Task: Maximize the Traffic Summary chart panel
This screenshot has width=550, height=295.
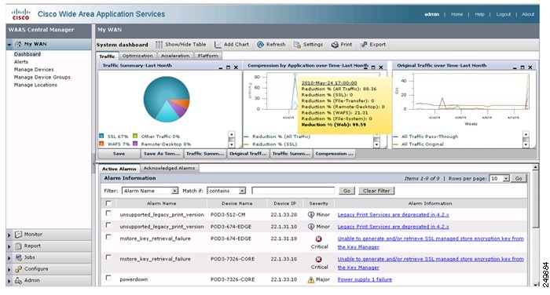Action: [228, 67]
